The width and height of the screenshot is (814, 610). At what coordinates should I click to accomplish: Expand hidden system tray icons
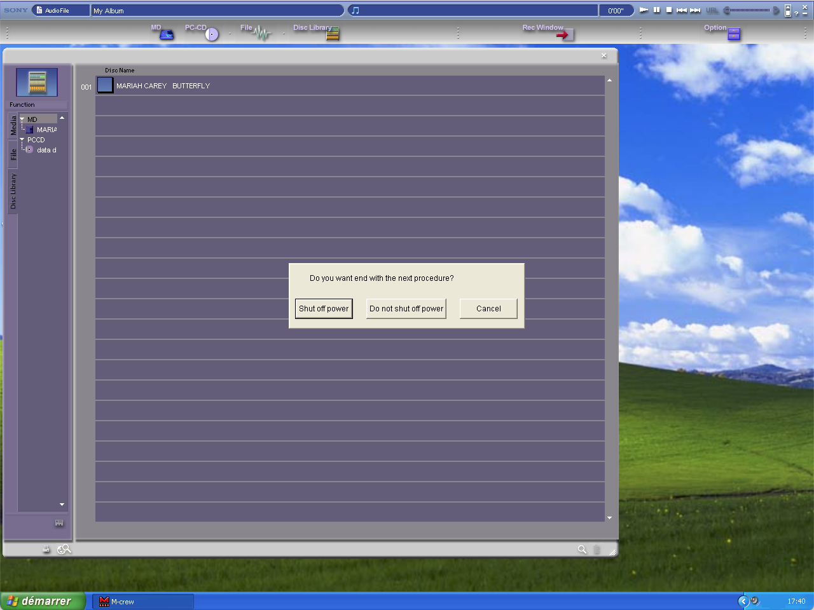pyautogui.click(x=743, y=601)
